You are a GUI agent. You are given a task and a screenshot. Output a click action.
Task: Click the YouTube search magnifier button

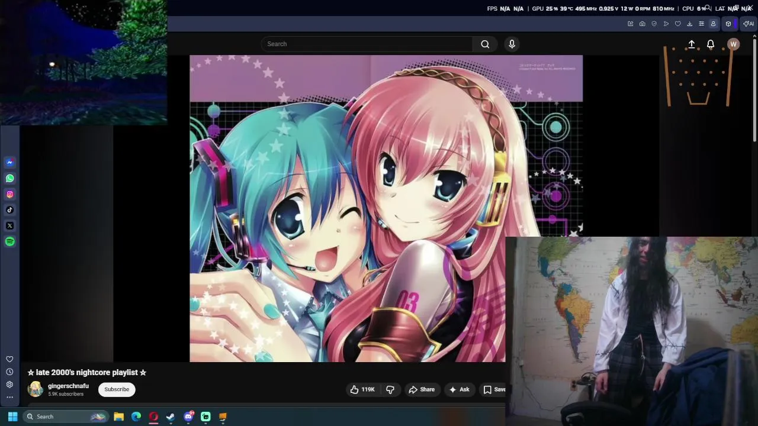pyautogui.click(x=485, y=44)
